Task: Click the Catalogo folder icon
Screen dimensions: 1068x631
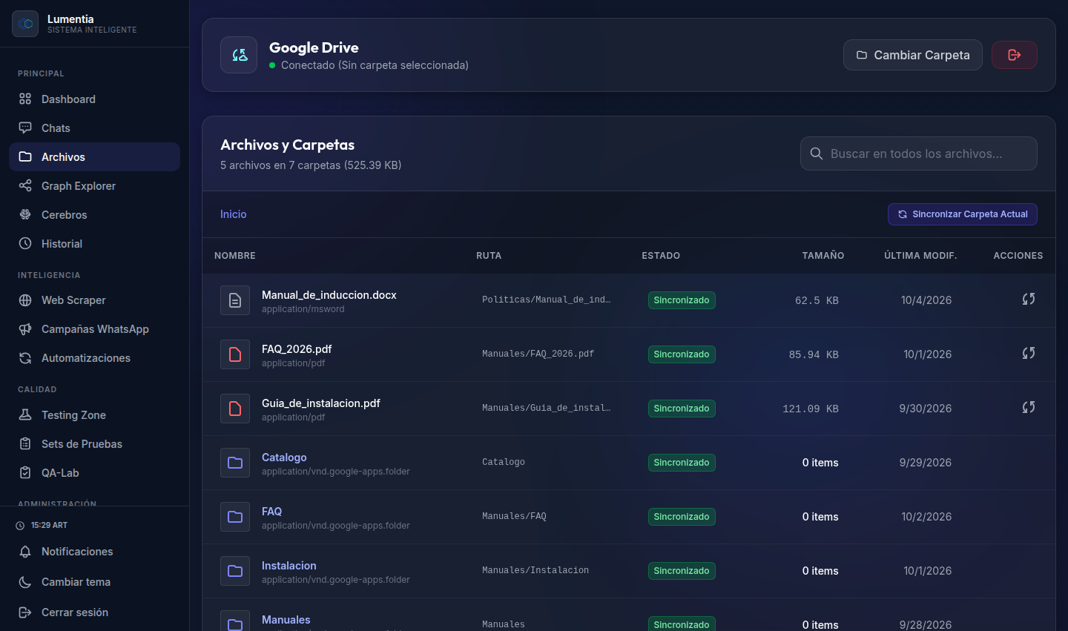Action: (x=235, y=463)
